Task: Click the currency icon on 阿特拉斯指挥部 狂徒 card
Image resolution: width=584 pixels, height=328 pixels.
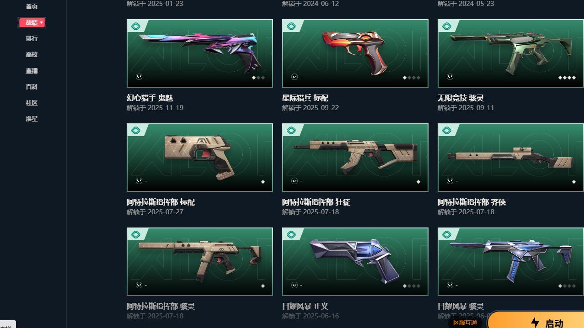Action: (295, 181)
